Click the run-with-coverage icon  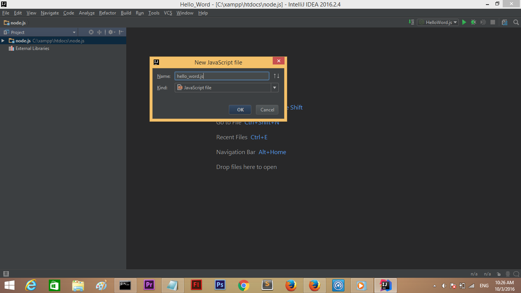(482, 22)
